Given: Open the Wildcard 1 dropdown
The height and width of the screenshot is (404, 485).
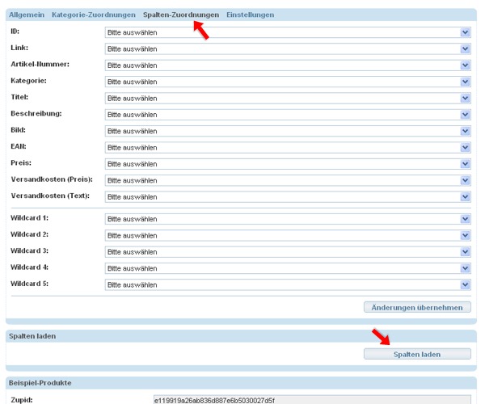Looking at the screenshot, I should (288, 219).
